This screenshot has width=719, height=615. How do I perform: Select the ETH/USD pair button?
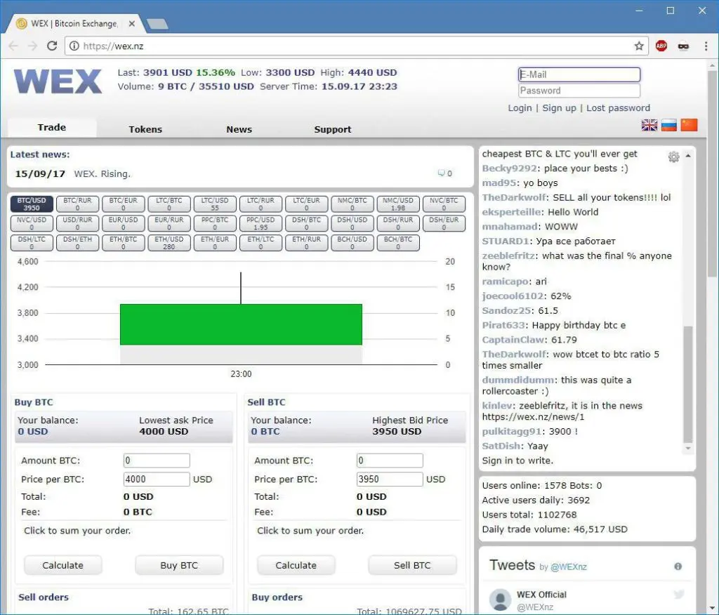click(x=169, y=243)
